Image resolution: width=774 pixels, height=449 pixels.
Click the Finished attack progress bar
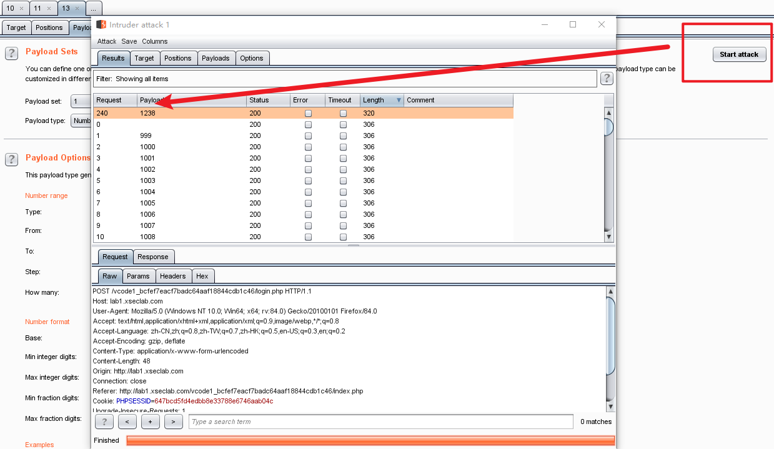[x=370, y=440]
